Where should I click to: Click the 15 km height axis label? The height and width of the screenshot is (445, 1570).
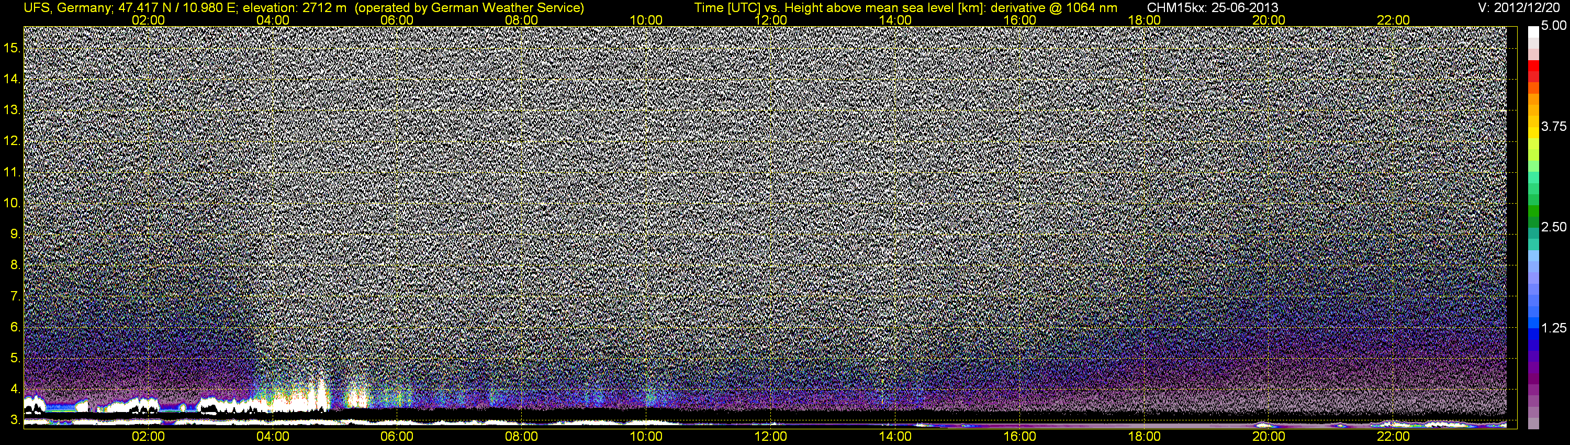pyautogui.click(x=12, y=48)
